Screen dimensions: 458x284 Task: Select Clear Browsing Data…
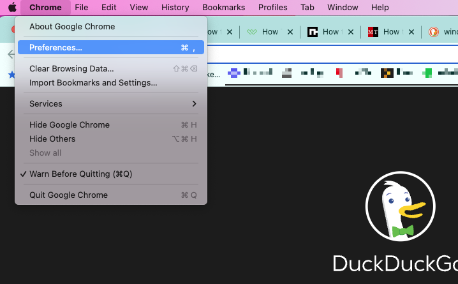point(111,69)
